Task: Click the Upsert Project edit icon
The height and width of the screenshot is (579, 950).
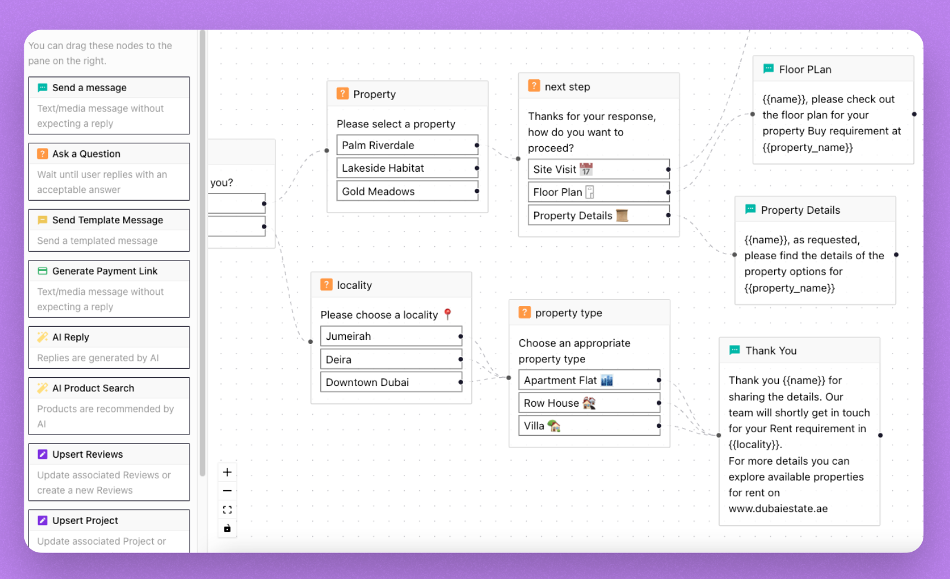Action: pos(43,520)
